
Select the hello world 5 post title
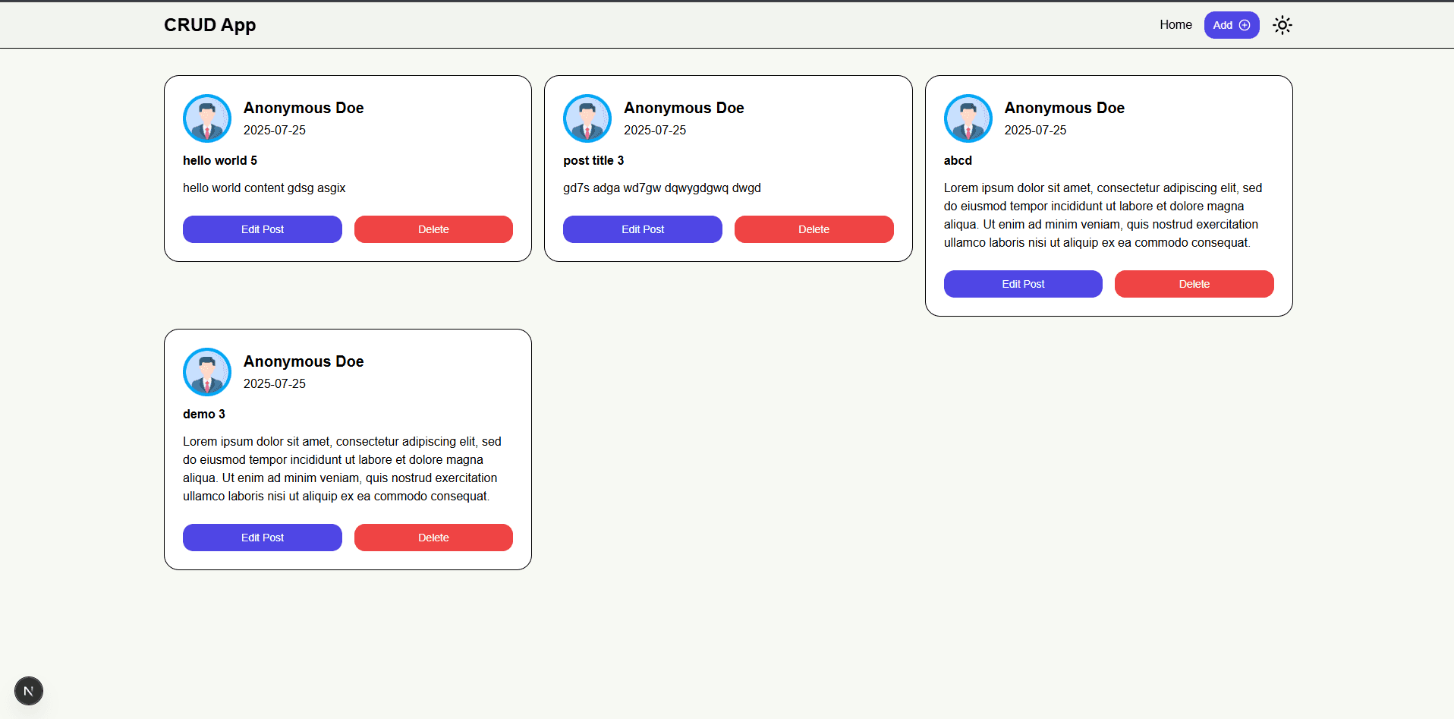tap(220, 161)
